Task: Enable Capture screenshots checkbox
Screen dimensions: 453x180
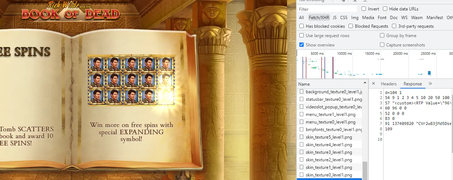Action: pos(382,45)
